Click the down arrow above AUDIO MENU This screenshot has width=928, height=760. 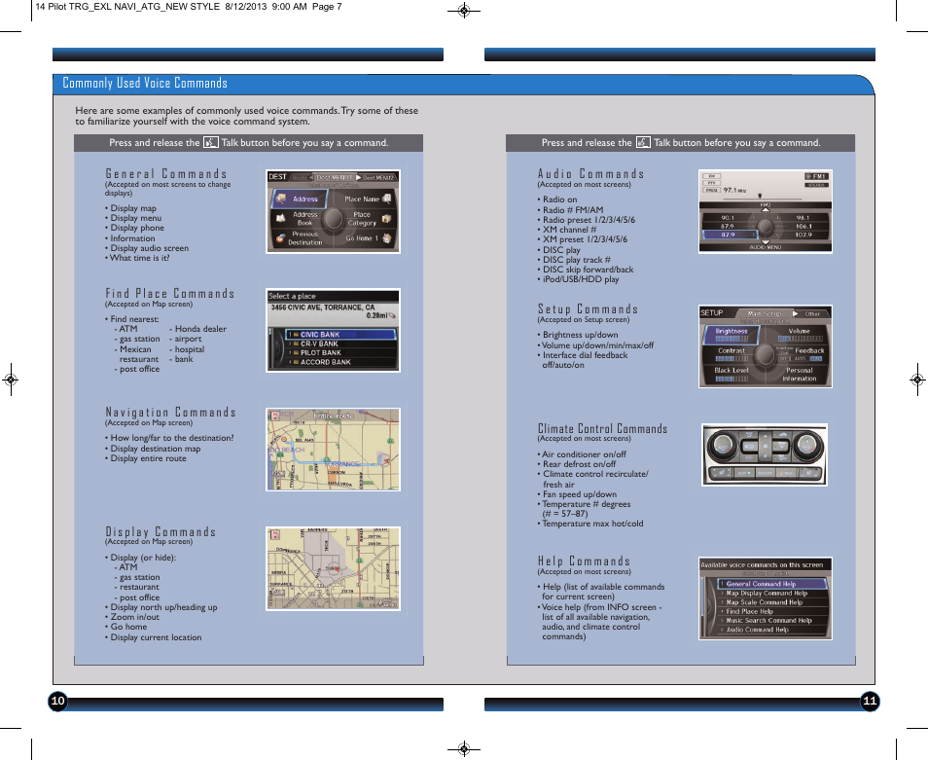pos(766,242)
